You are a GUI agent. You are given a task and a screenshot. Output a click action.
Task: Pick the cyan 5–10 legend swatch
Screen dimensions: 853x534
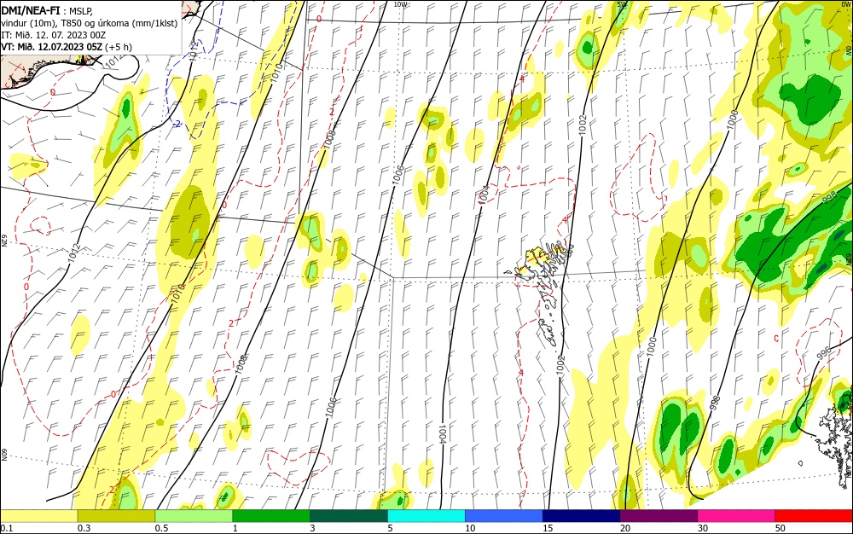tap(426, 516)
